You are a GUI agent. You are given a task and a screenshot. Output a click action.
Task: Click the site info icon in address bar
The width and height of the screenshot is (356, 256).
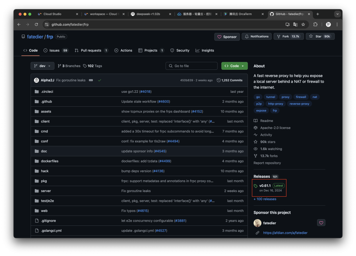pos(47,25)
